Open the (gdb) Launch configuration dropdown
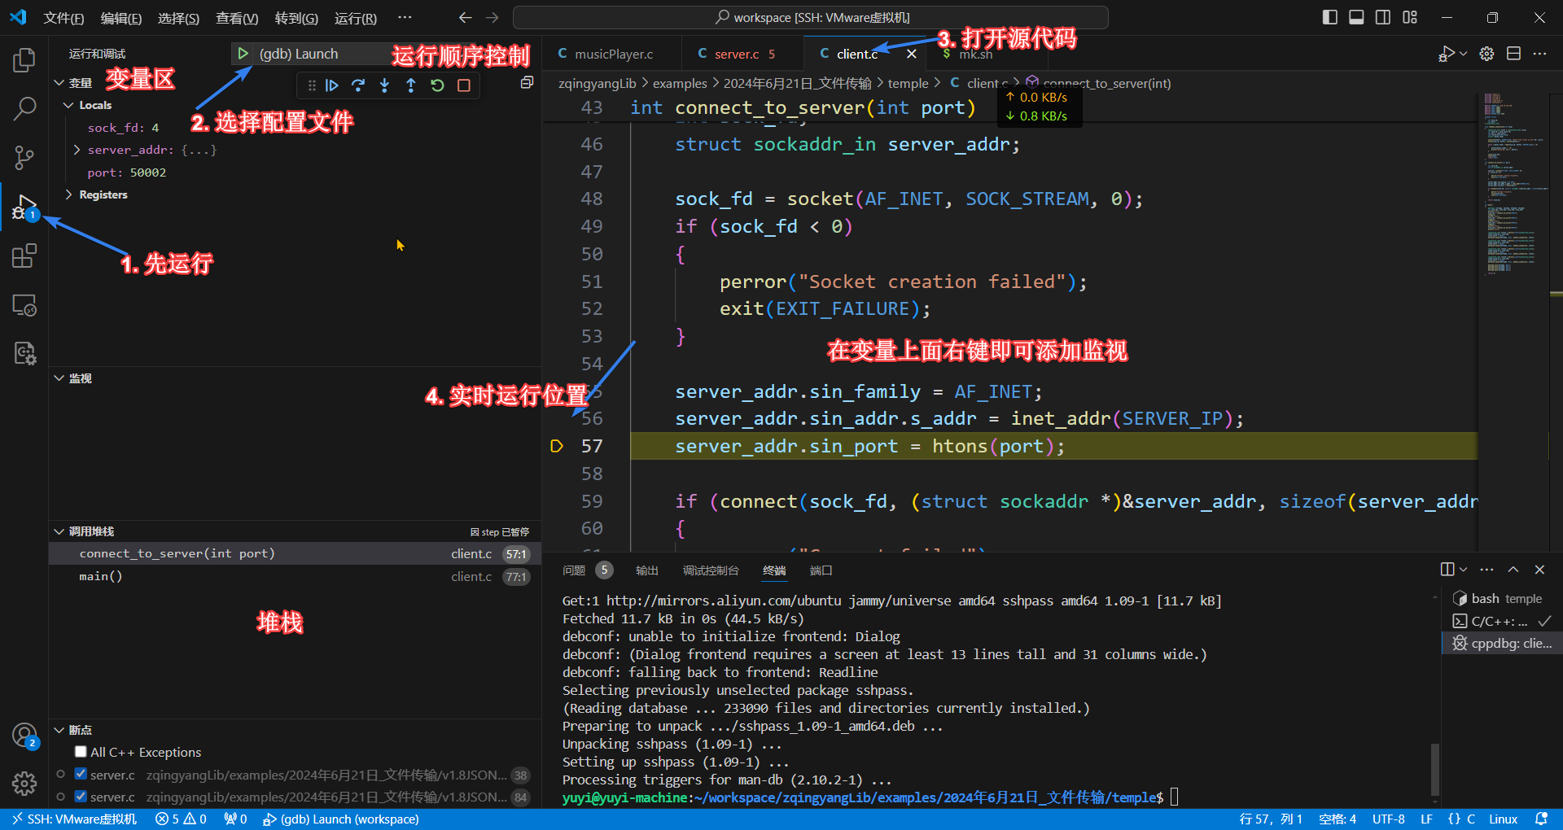 coord(299,54)
